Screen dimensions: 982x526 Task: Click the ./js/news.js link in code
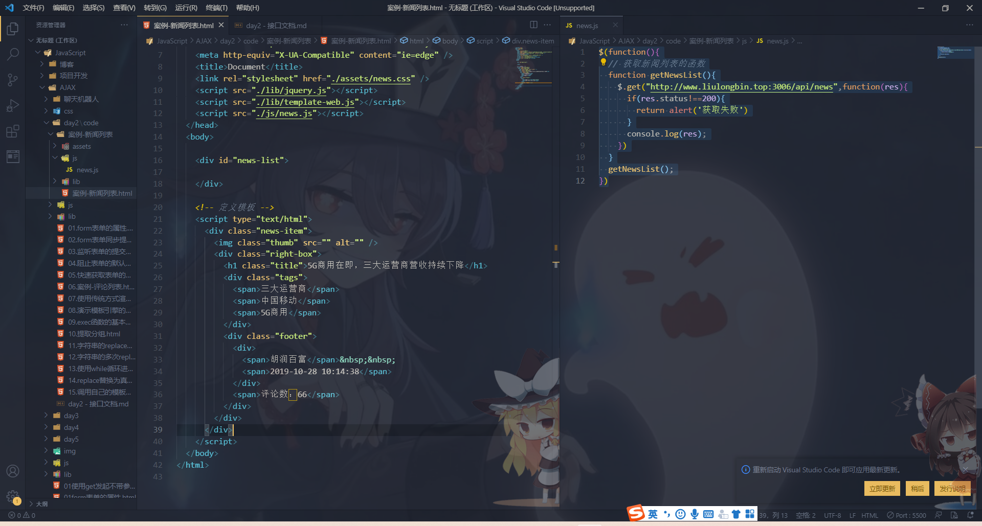pyautogui.click(x=284, y=113)
